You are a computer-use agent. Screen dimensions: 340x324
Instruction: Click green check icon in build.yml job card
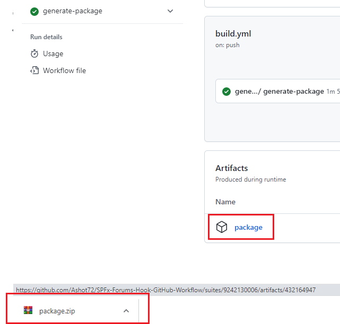coord(226,92)
